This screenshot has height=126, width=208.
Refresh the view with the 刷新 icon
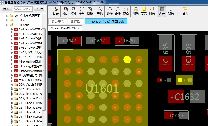tap(90, 11)
